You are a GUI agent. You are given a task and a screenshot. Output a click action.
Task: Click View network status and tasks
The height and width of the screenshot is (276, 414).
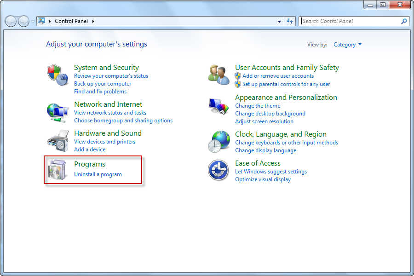[x=110, y=113]
